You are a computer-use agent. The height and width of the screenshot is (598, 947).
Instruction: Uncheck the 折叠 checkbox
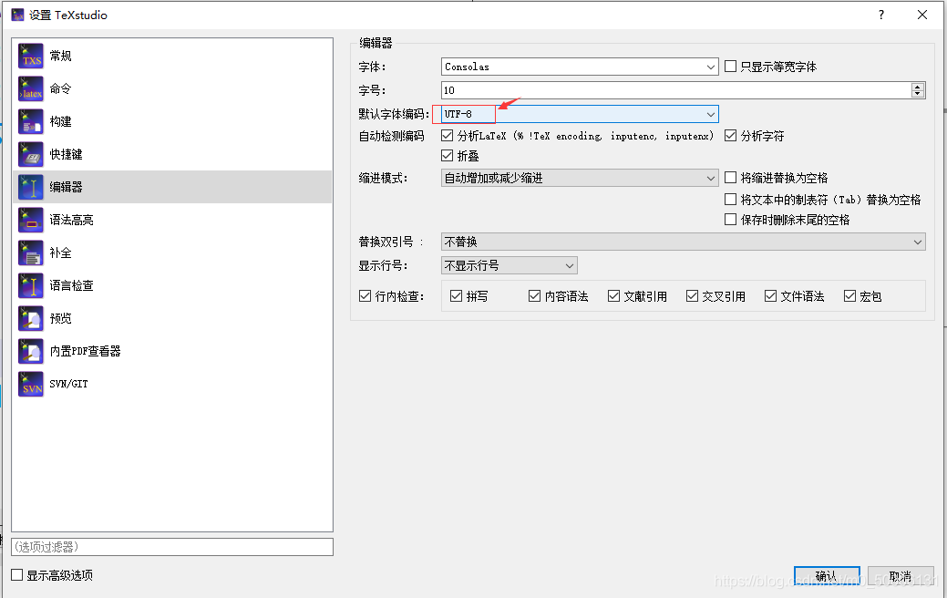(x=447, y=155)
